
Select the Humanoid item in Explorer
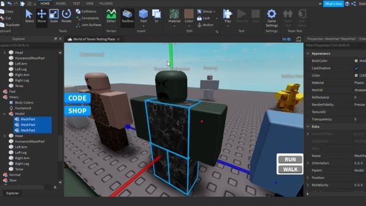tap(23, 108)
